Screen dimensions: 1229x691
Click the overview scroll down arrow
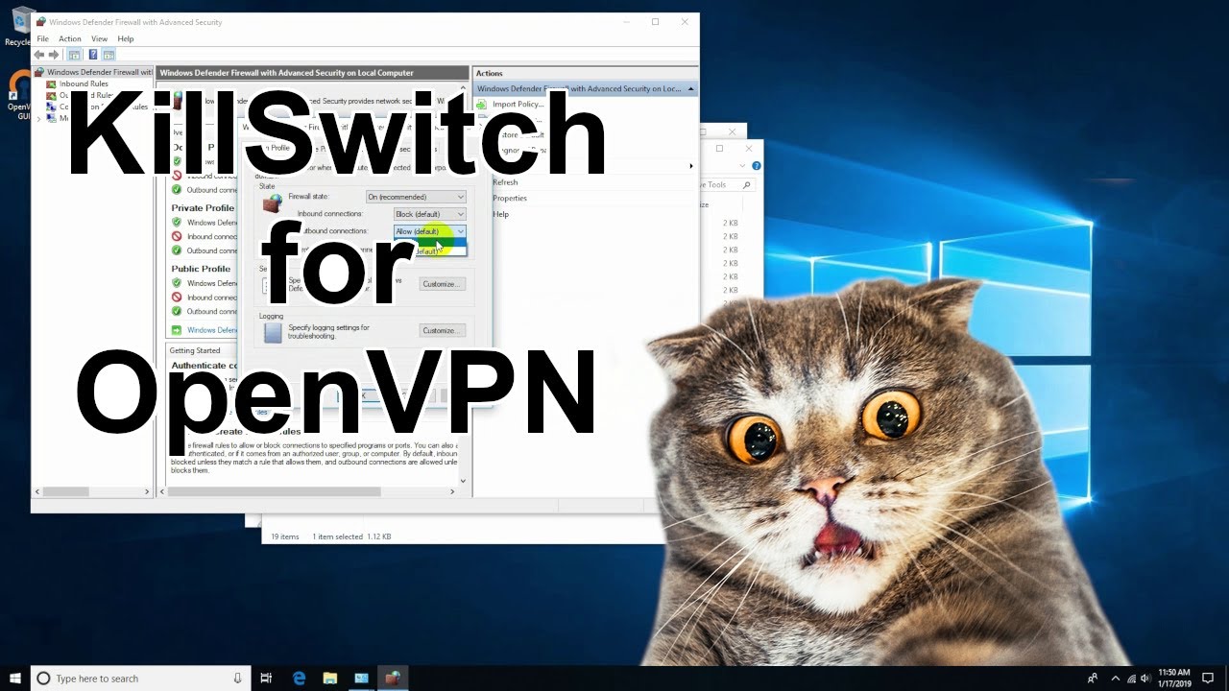(x=463, y=481)
